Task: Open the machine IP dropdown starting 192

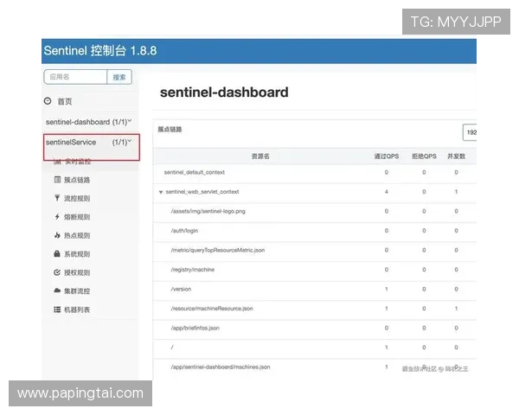Action: click(470, 132)
